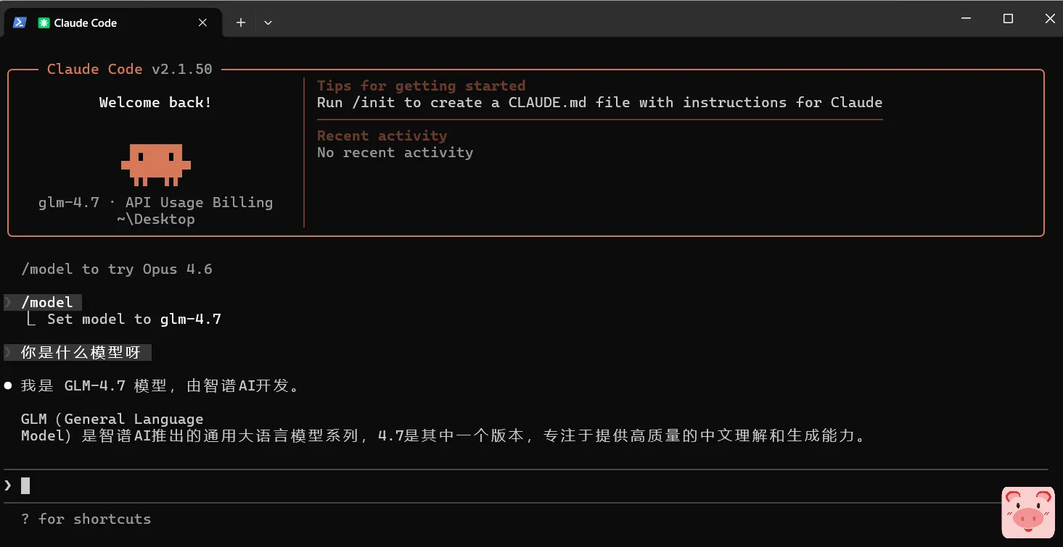Open a new terminal tab
This screenshot has width=1063, height=547.
tap(241, 22)
